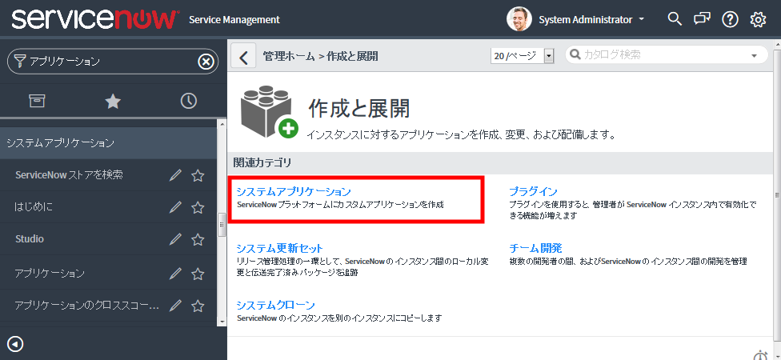Favorite the はじめに module
Screen dimensions: 781x360
198,207
